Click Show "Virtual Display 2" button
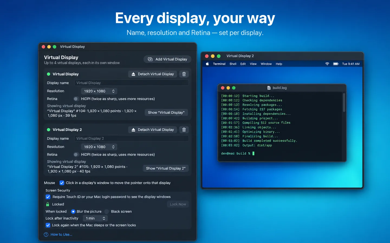Image resolution: width=390 pixels, height=243 pixels. tap(166, 168)
